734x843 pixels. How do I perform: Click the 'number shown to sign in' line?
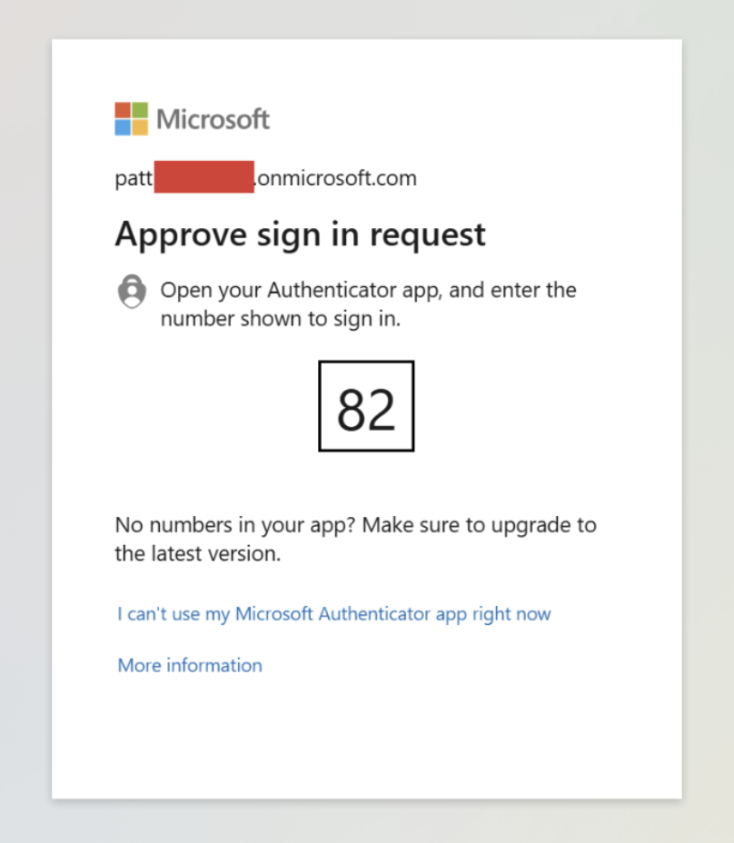click(280, 319)
